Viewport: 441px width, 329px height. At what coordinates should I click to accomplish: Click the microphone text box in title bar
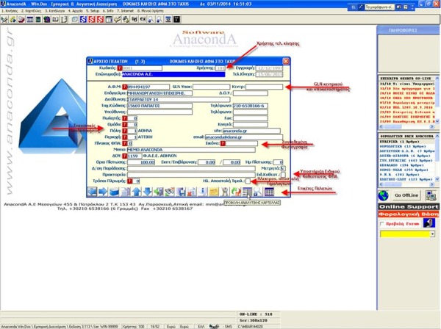click(379, 7)
